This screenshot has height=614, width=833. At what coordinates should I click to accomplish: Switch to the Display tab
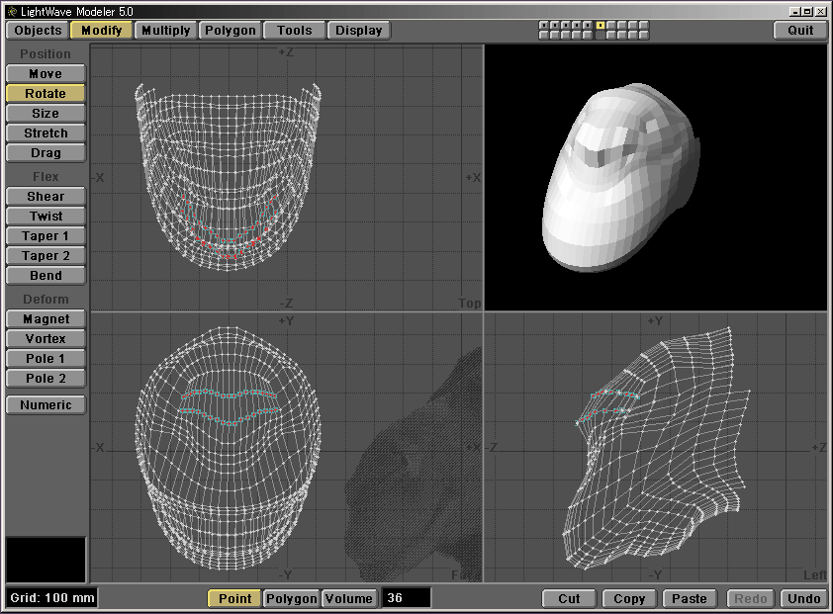(x=358, y=31)
